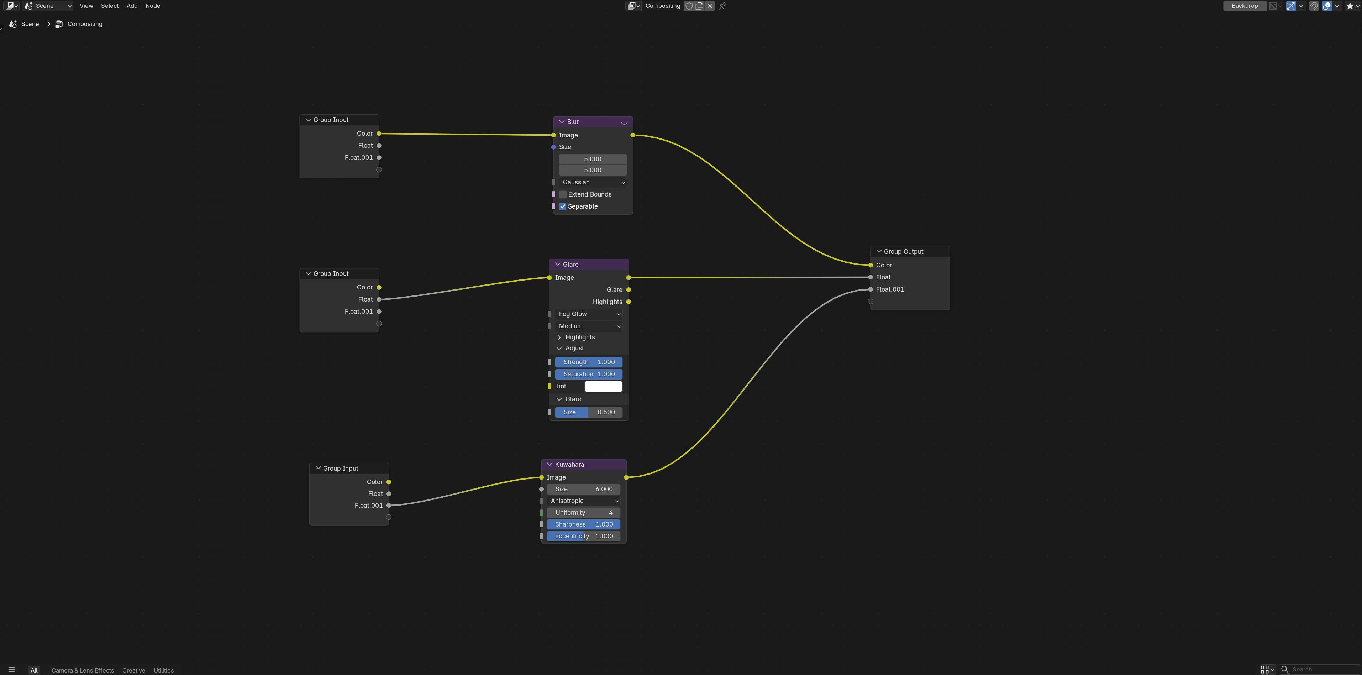This screenshot has width=1362, height=675.
Task: Open the Scene selector dropdown
Action: pyautogui.click(x=48, y=6)
